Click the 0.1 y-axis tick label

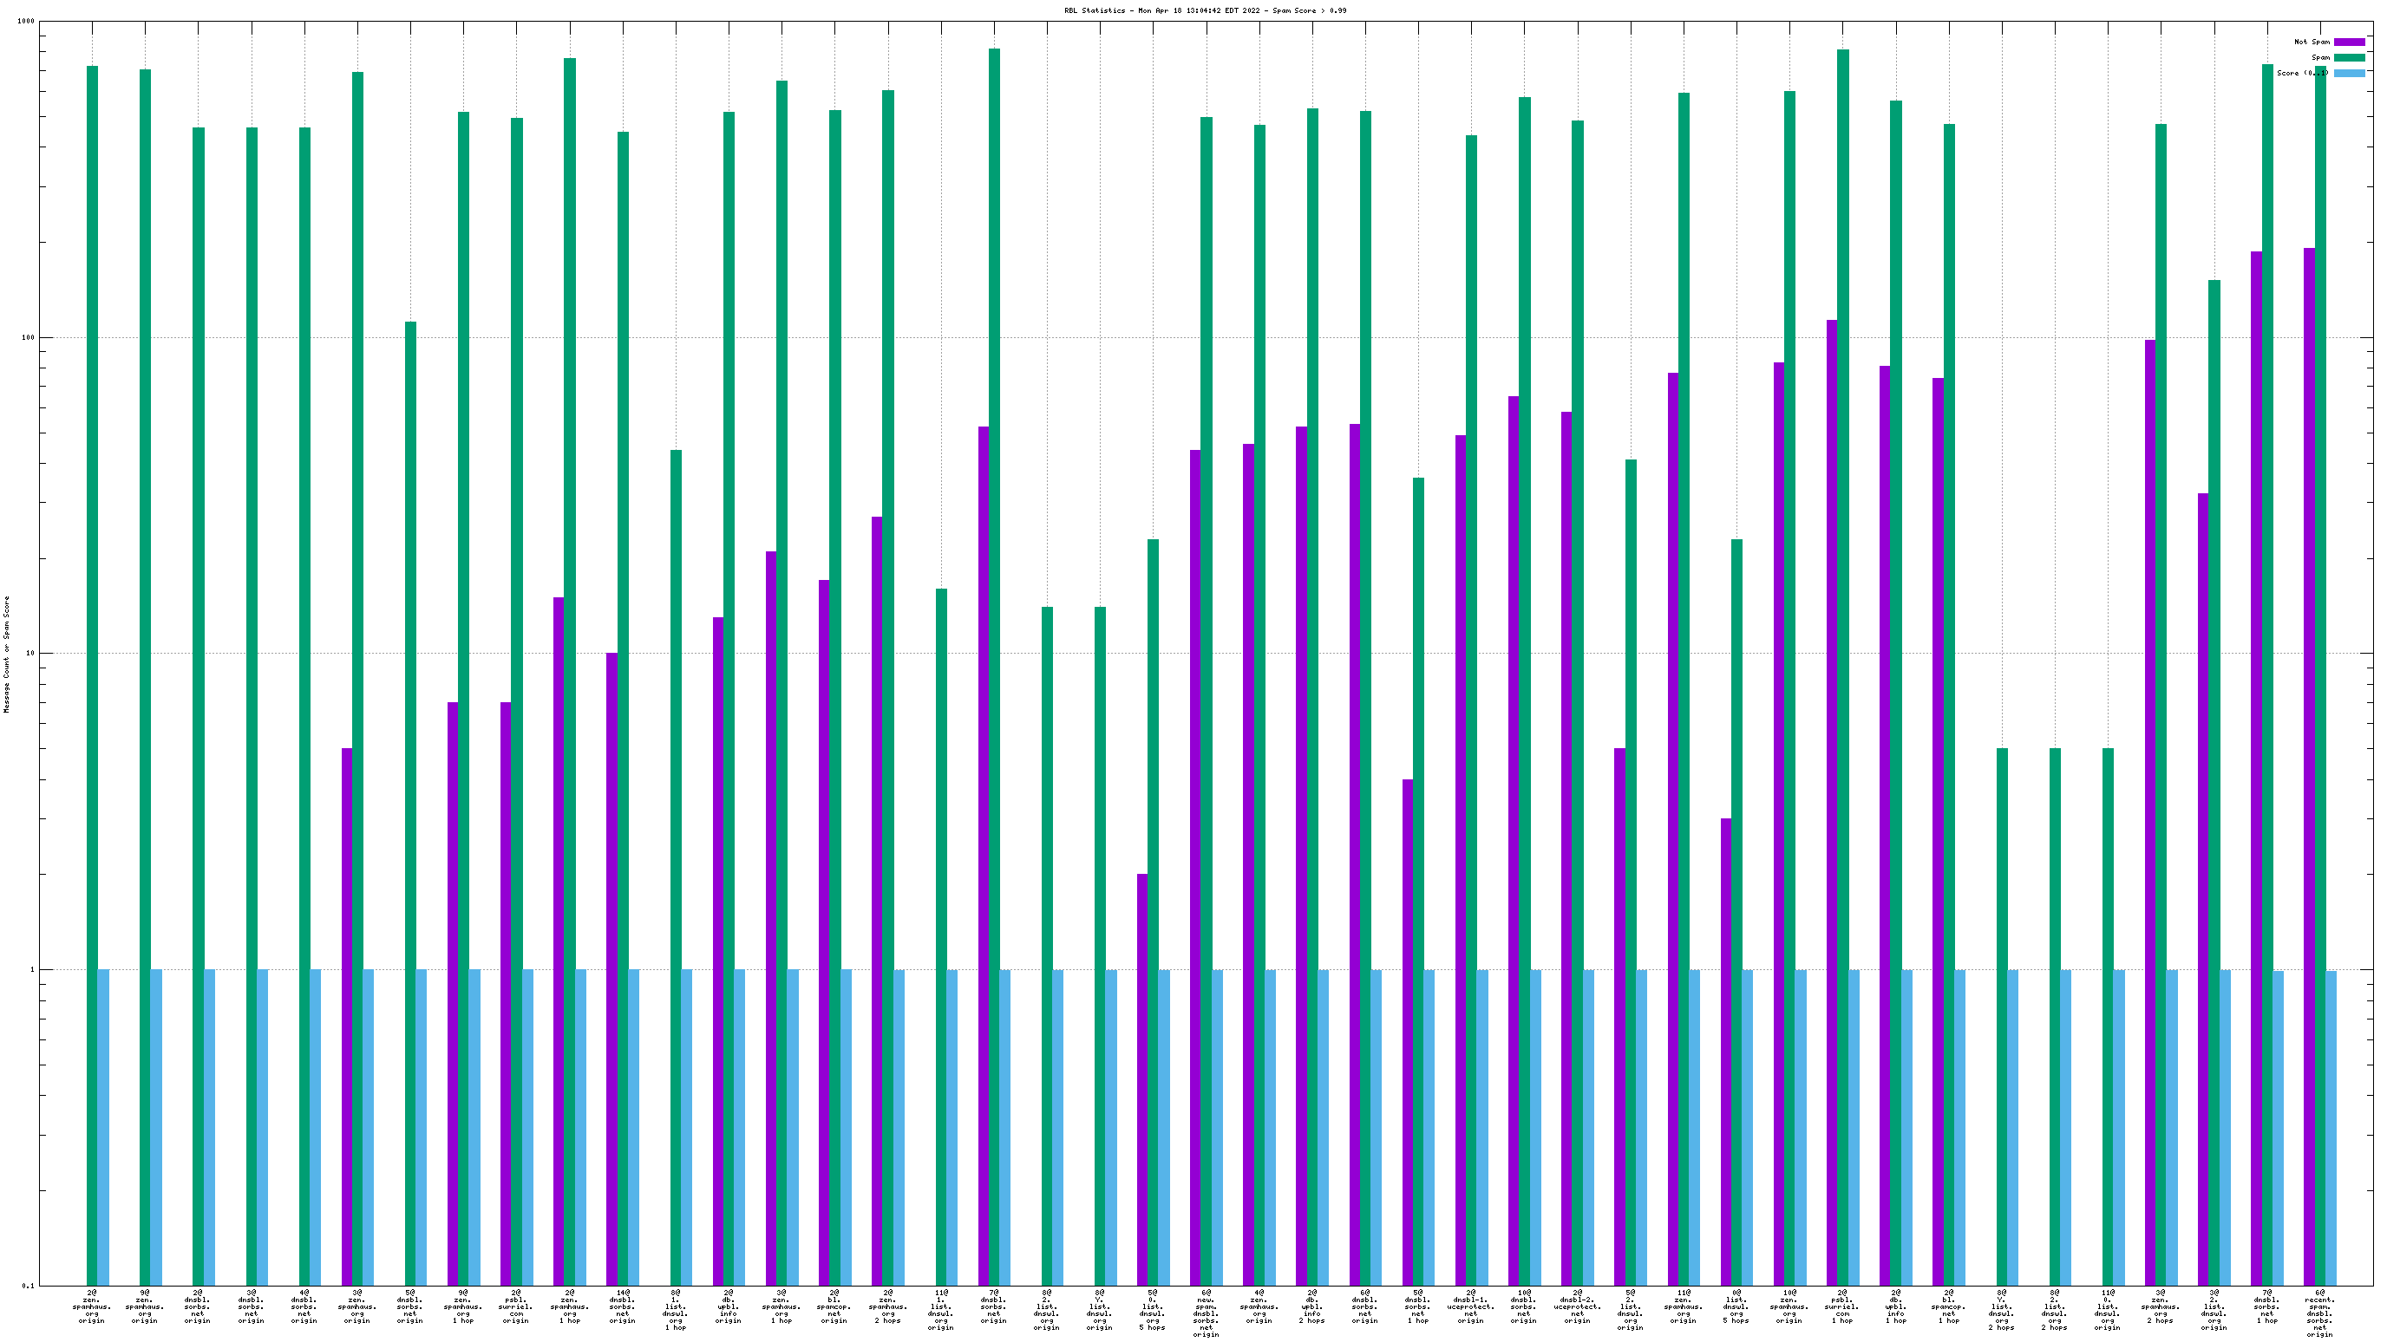pos(29,1286)
